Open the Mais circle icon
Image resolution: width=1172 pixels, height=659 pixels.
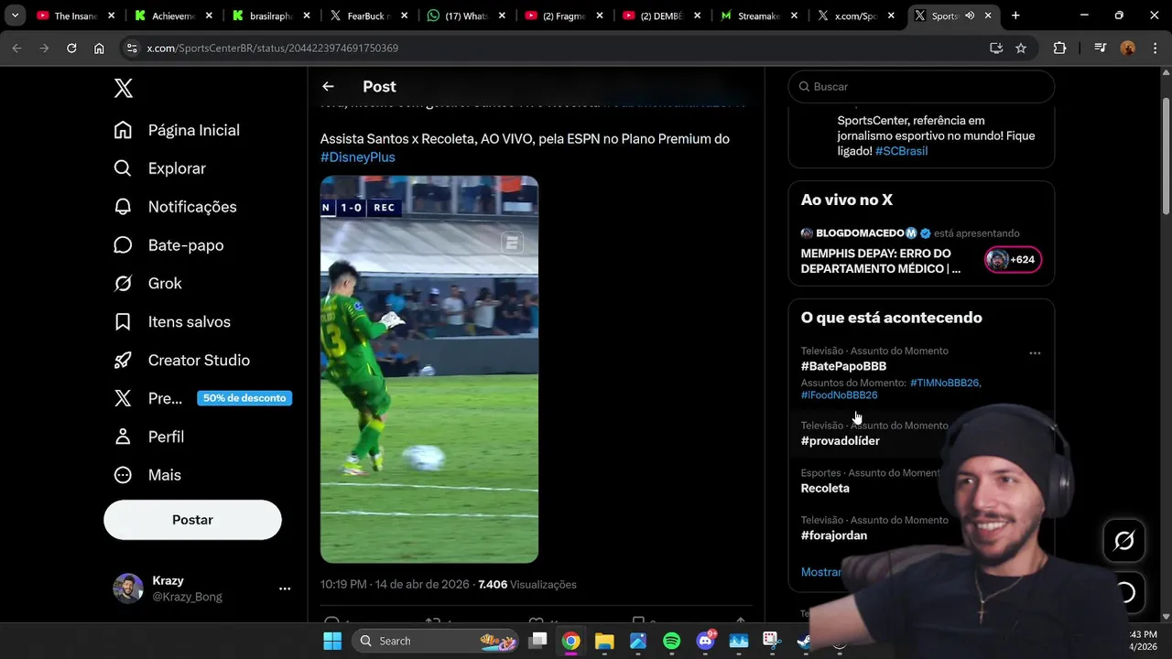[x=123, y=475]
